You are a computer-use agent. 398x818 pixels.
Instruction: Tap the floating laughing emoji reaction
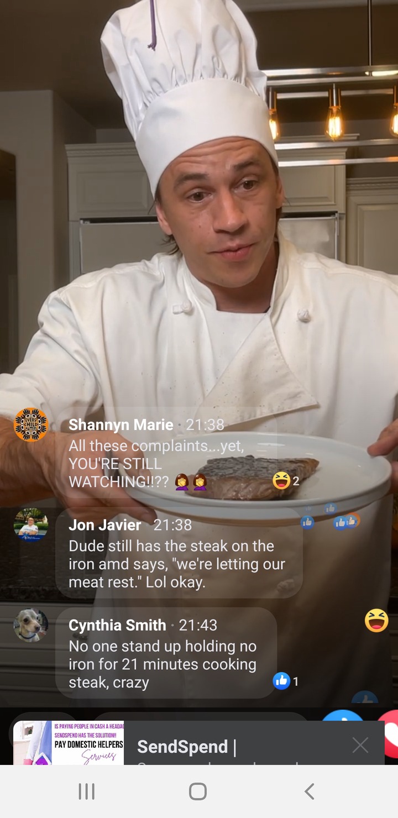[x=376, y=620]
